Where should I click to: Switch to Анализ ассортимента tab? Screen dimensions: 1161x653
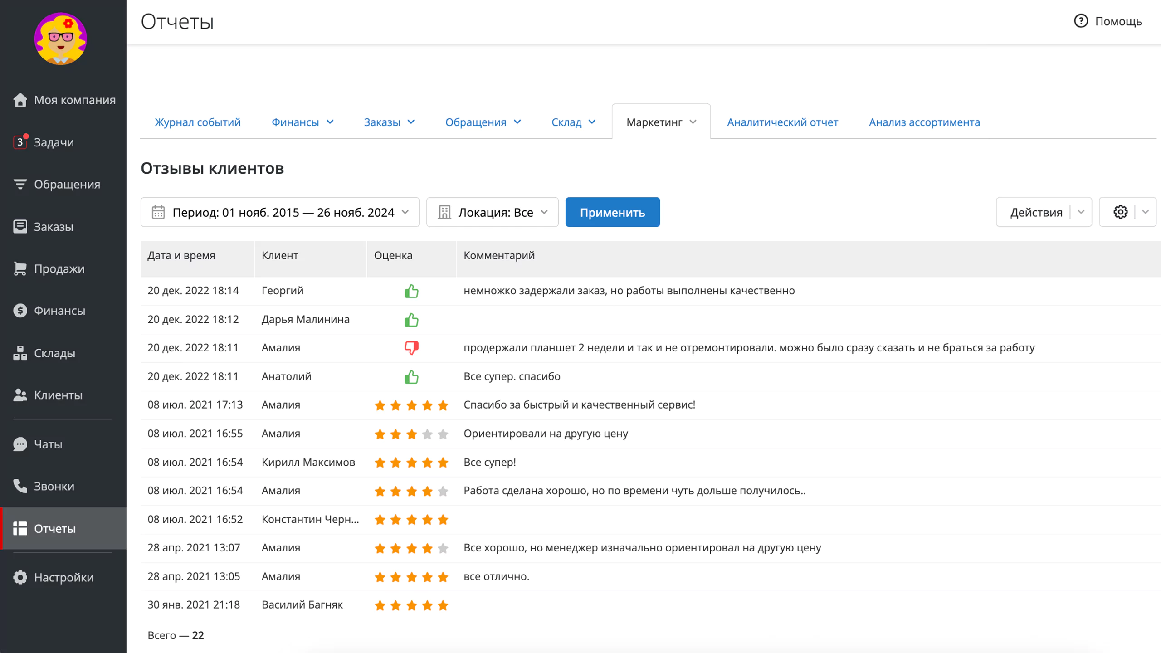(924, 122)
